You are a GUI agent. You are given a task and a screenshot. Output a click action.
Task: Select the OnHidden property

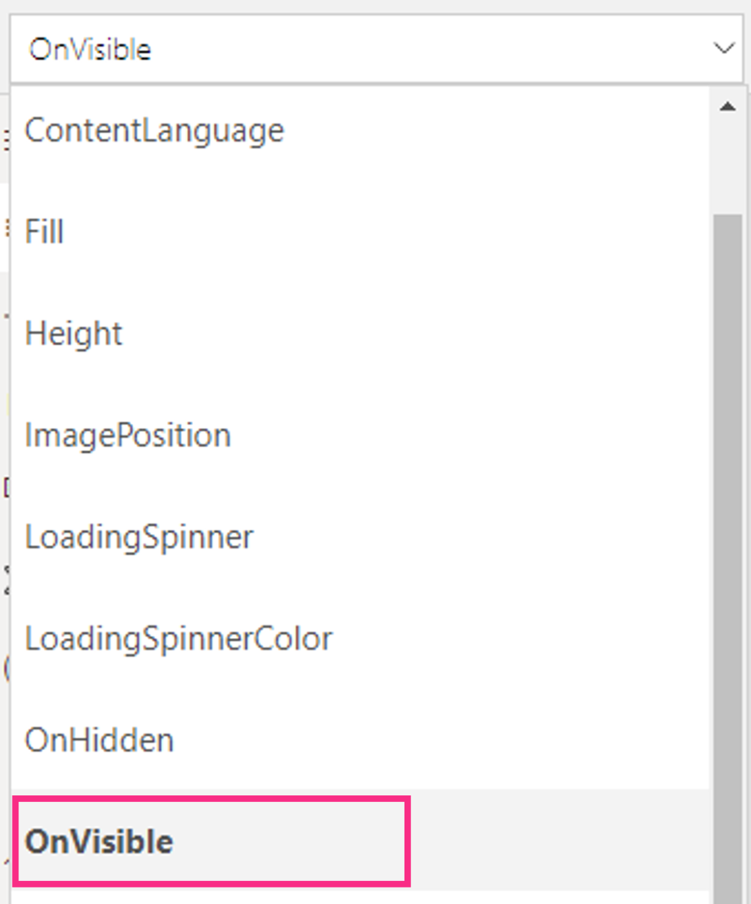[98, 739]
